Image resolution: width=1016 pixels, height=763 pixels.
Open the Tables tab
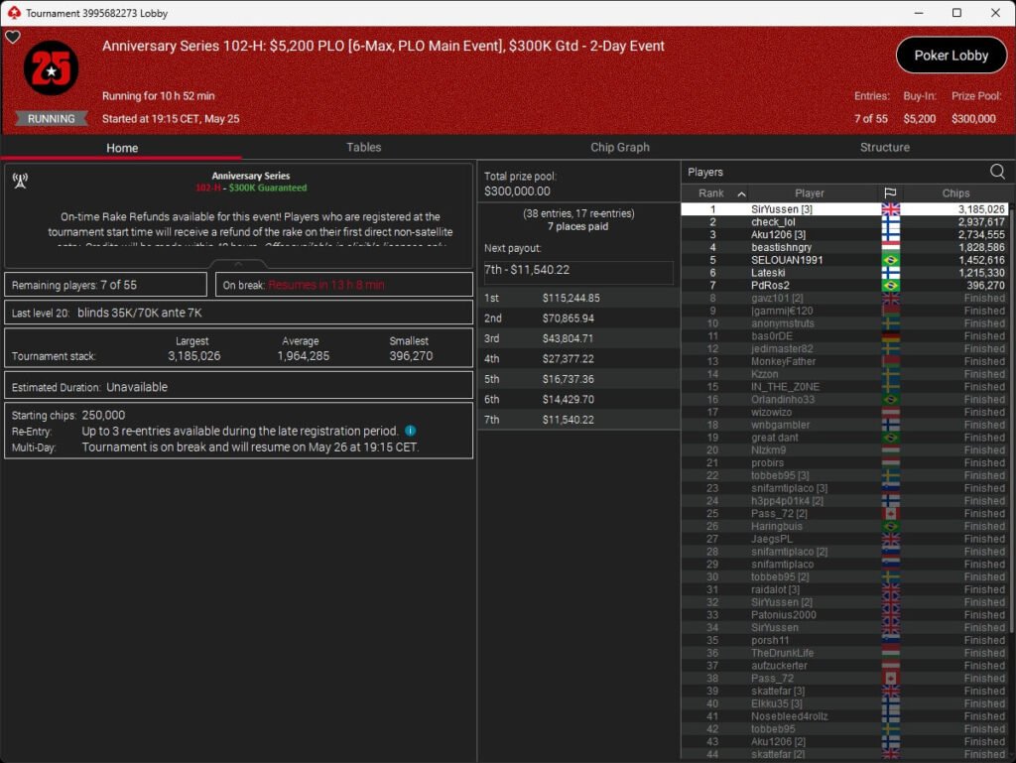(363, 147)
